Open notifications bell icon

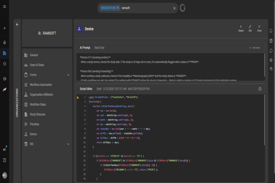coord(271,31)
